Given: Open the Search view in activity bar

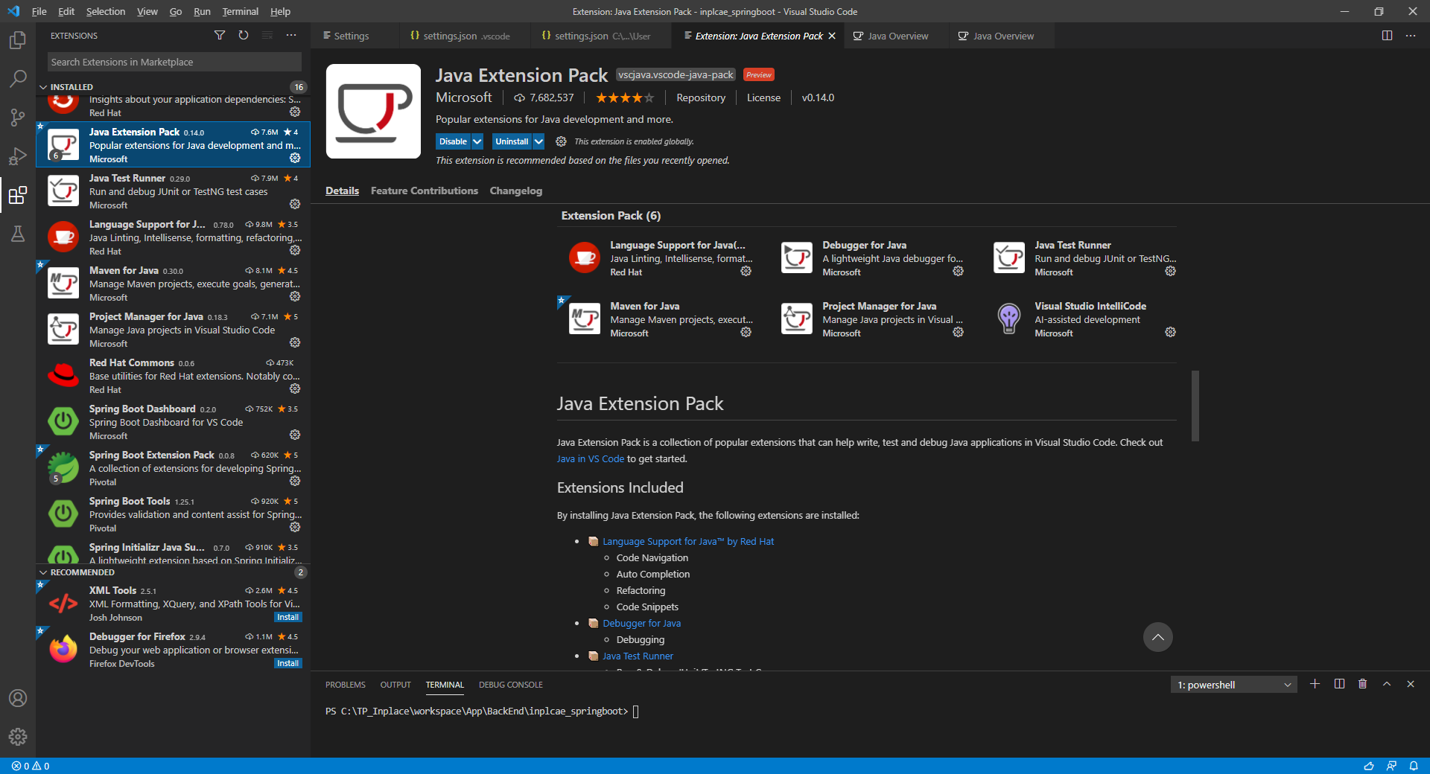Looking at the screenshot, I should coord(18,78).
